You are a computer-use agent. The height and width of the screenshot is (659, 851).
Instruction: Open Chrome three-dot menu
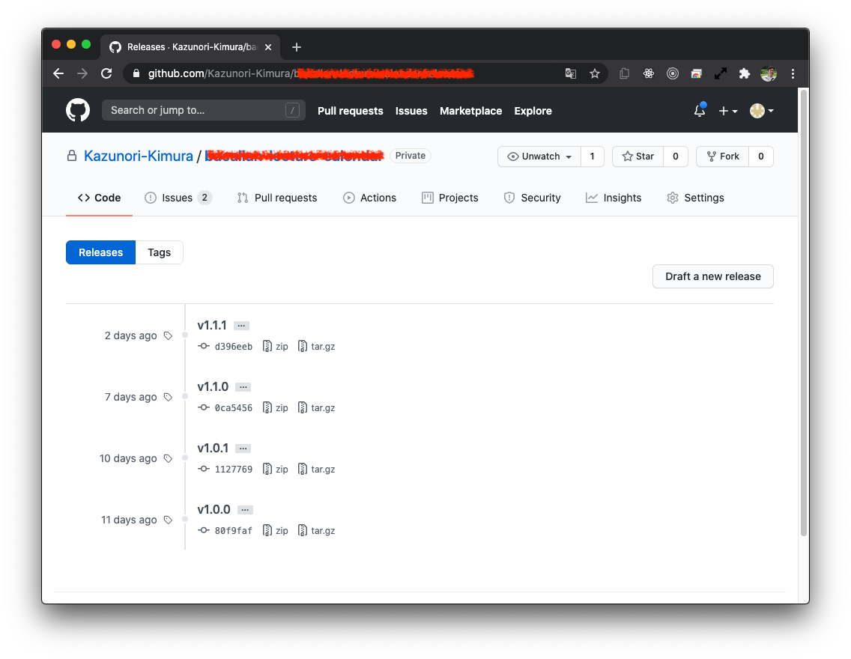pyautogui.click(x=793, y=73)
